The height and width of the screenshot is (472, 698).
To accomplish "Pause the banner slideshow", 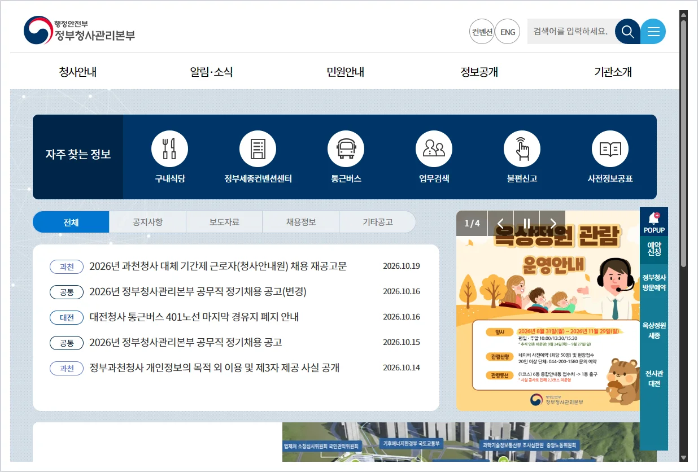I will [526, 223].
